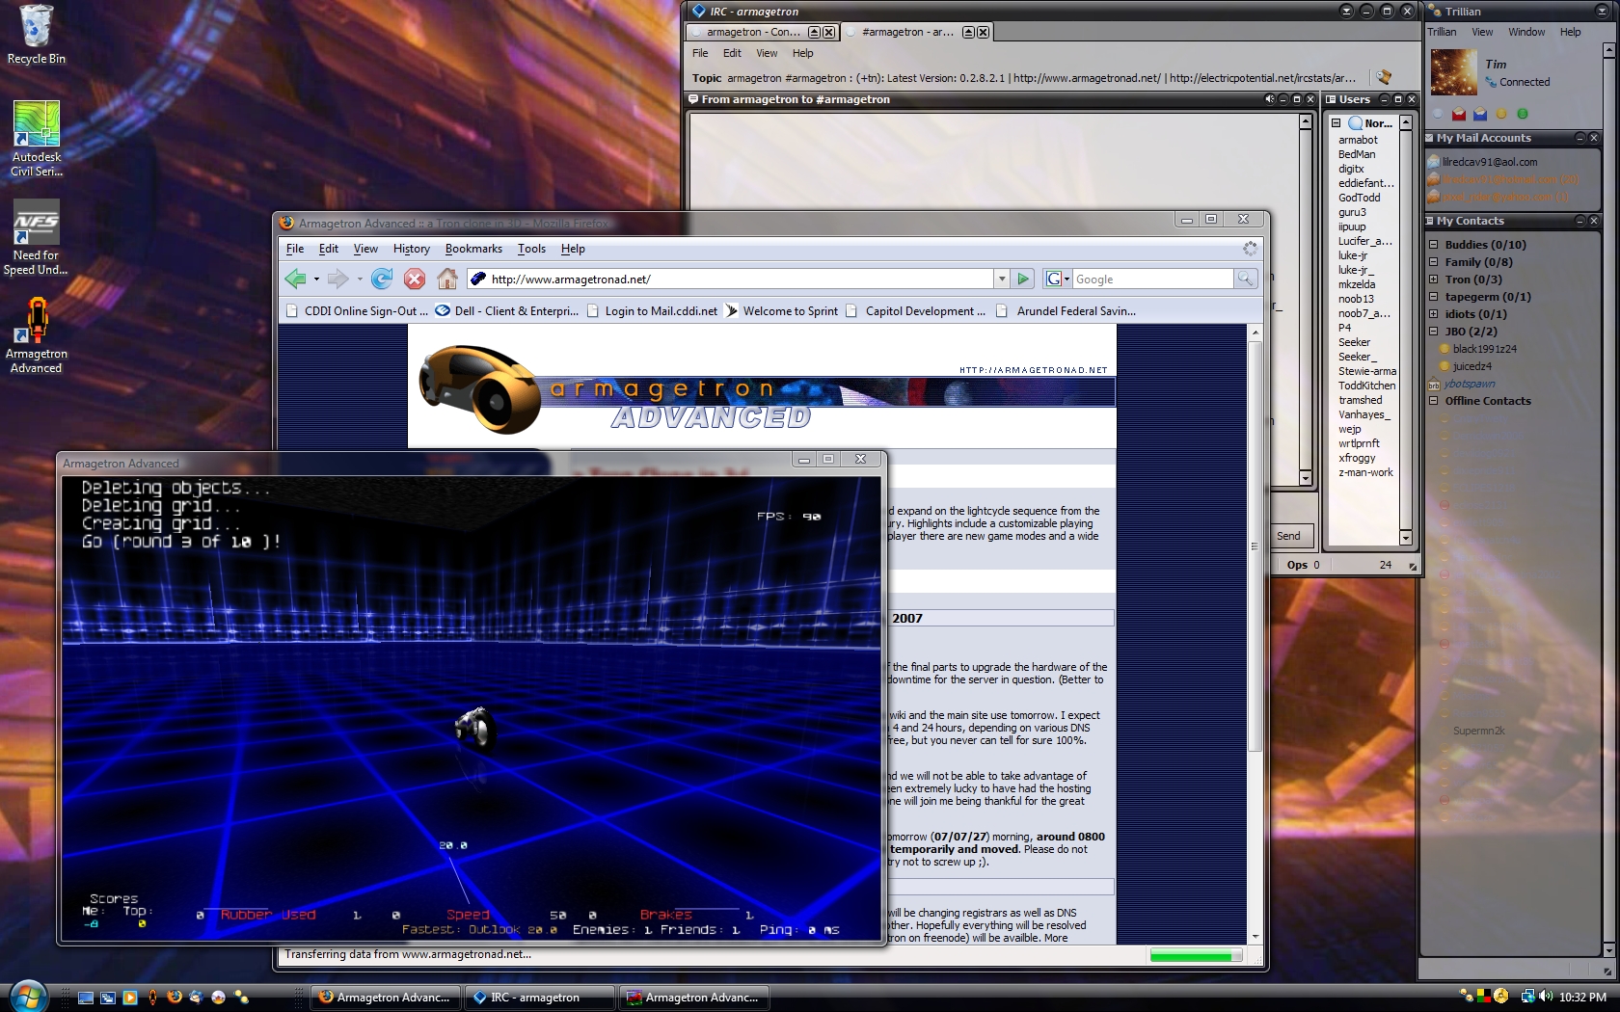The image size is (1620, 1012).
Task: Open the Bookmarks menu in Firefox
Action: [x=473, y=249]
